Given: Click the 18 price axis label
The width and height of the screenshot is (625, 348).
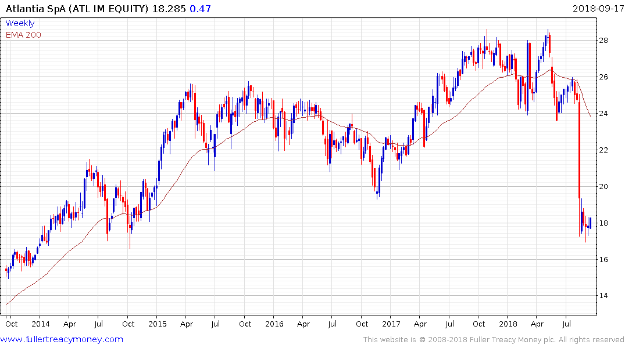Looking at the screenshot, I should (603, 223).
